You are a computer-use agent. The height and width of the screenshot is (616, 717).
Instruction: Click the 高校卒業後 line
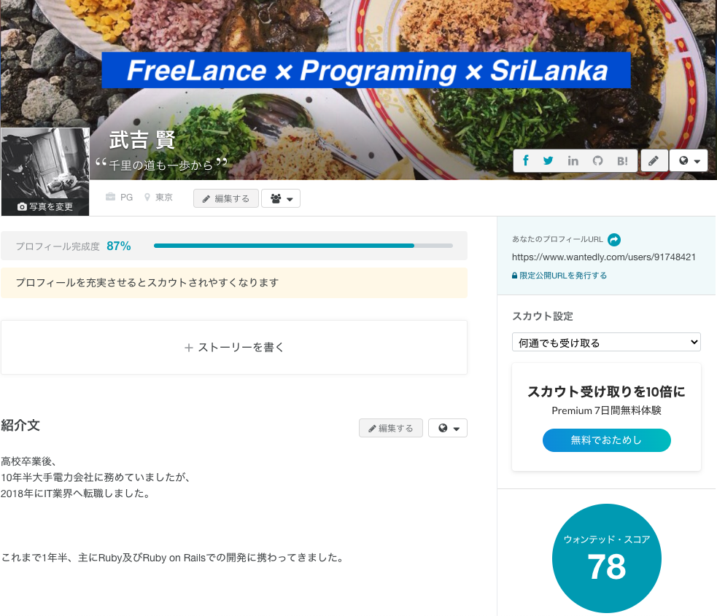click(28, 461)
